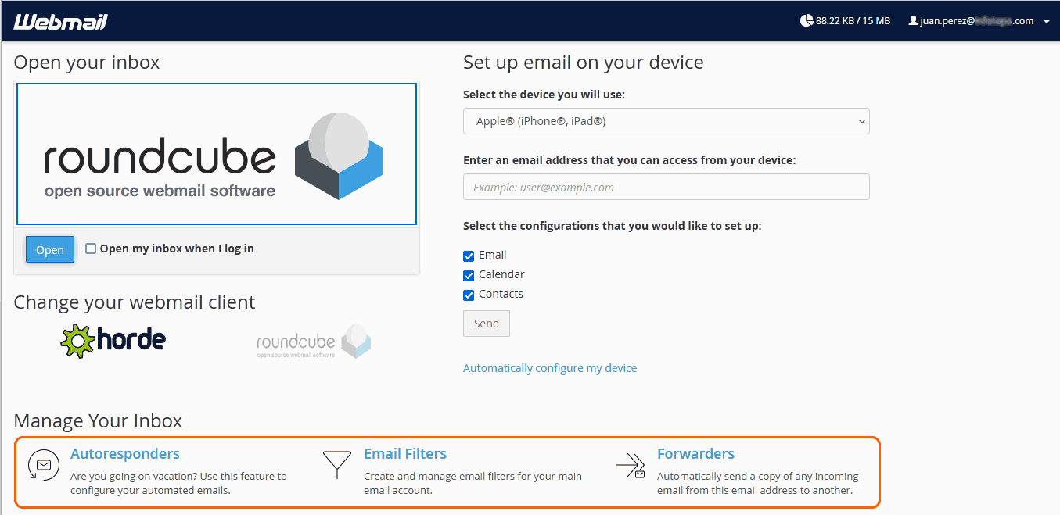Viewport: 1060px width, 515px height.
Task: Click the Webmail logo in header
Action: point(60,21)
